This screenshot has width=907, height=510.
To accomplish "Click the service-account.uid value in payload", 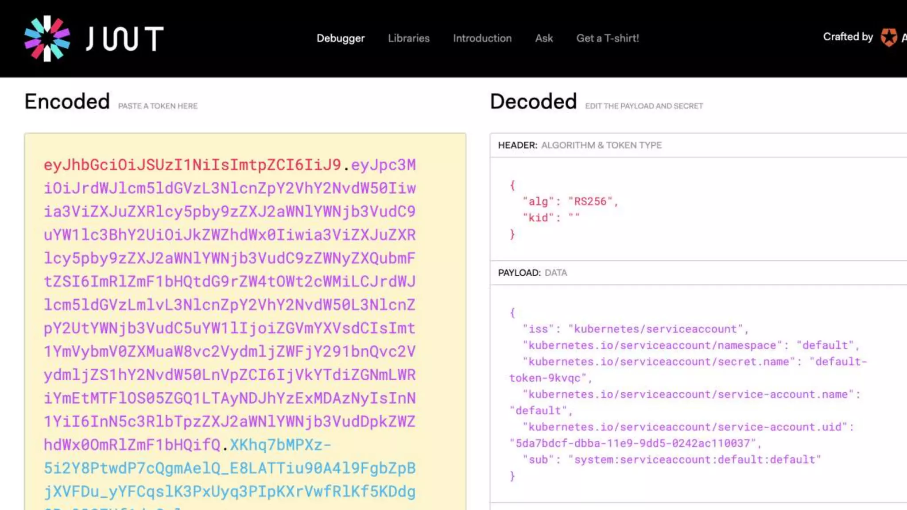I will 633,443.
